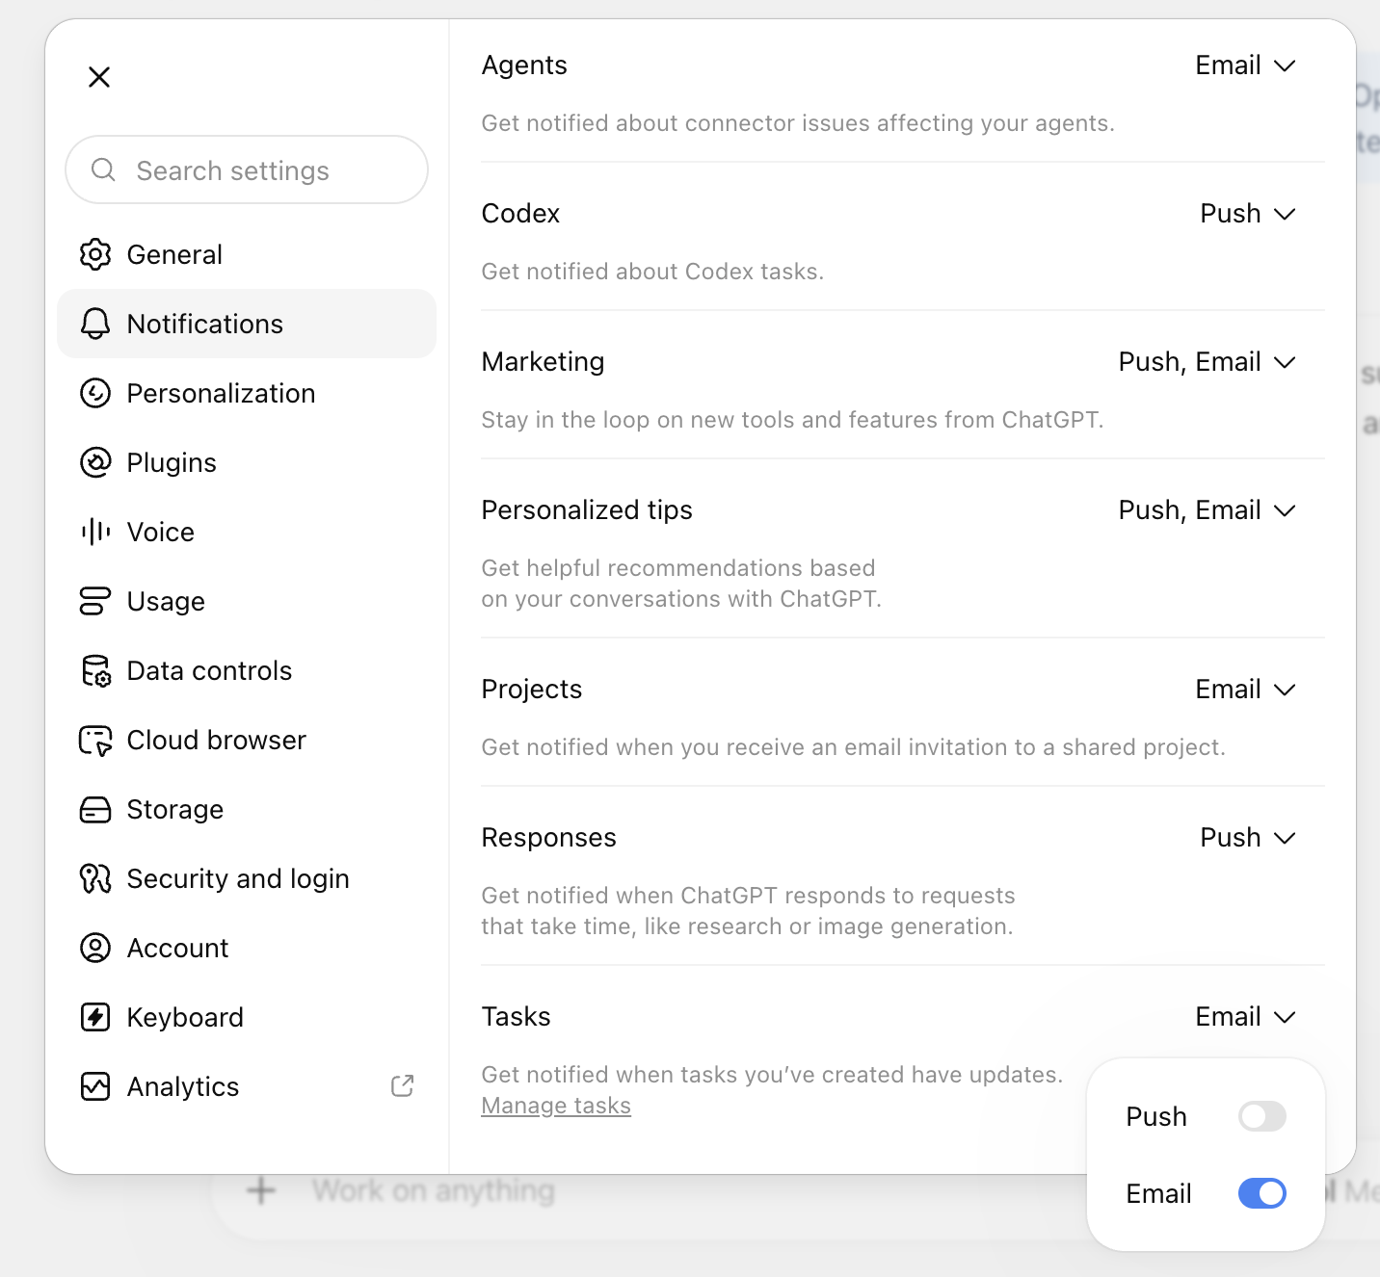This screenshot has width=1380, height=1277.
Task: Click the Storage drive icon
Action: (x=95, y=809)
